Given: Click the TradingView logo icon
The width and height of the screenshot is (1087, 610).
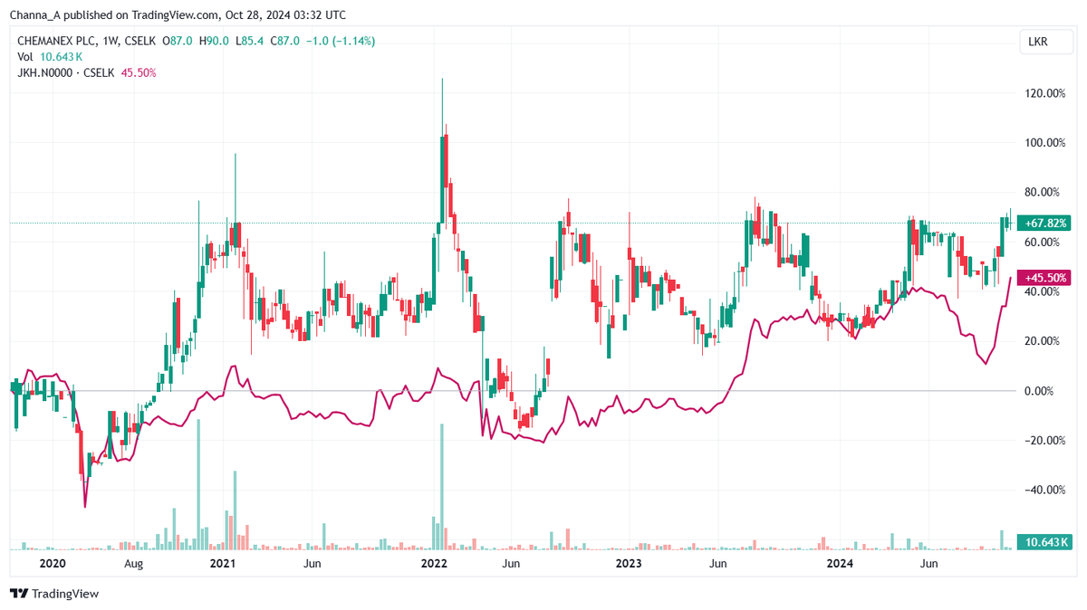Looking at the screenshot, I should (19, 594).
